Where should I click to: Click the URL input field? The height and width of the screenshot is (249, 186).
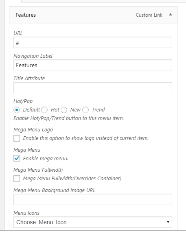click(93, 42)
